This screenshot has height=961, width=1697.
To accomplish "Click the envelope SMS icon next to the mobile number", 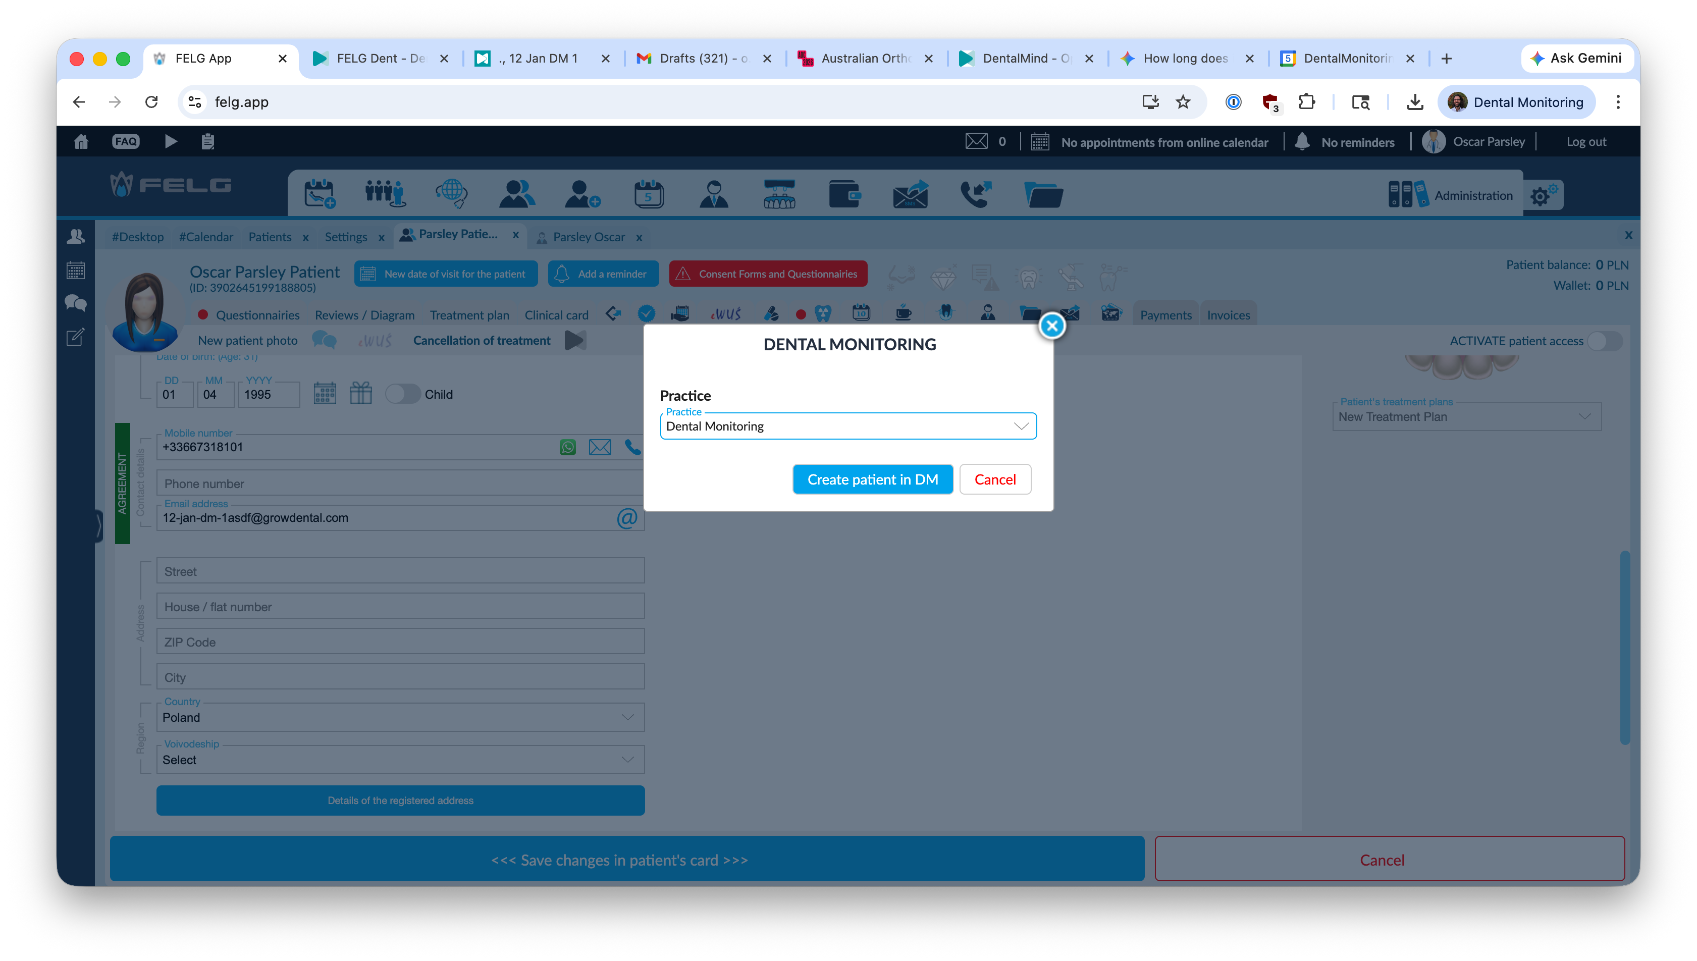I will [x=599, y=447].
